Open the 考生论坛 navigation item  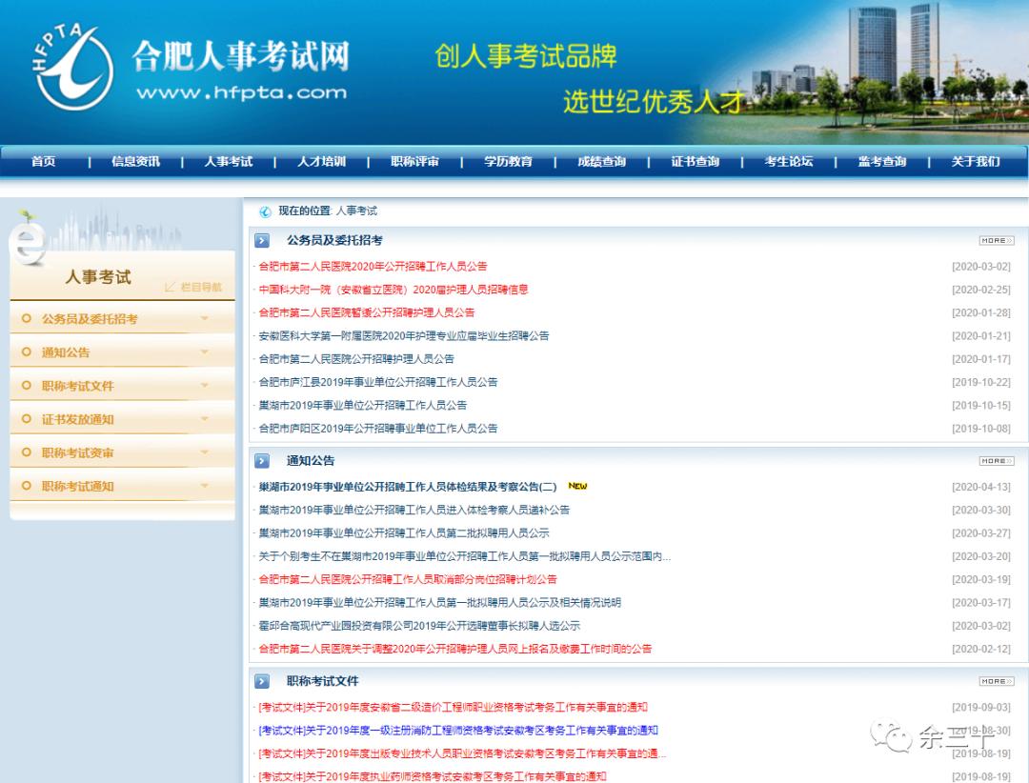tap(788, 162)
